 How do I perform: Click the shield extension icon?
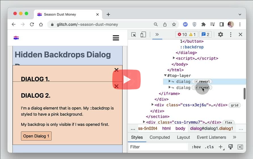pyautogui.click(x=194, y=24)
